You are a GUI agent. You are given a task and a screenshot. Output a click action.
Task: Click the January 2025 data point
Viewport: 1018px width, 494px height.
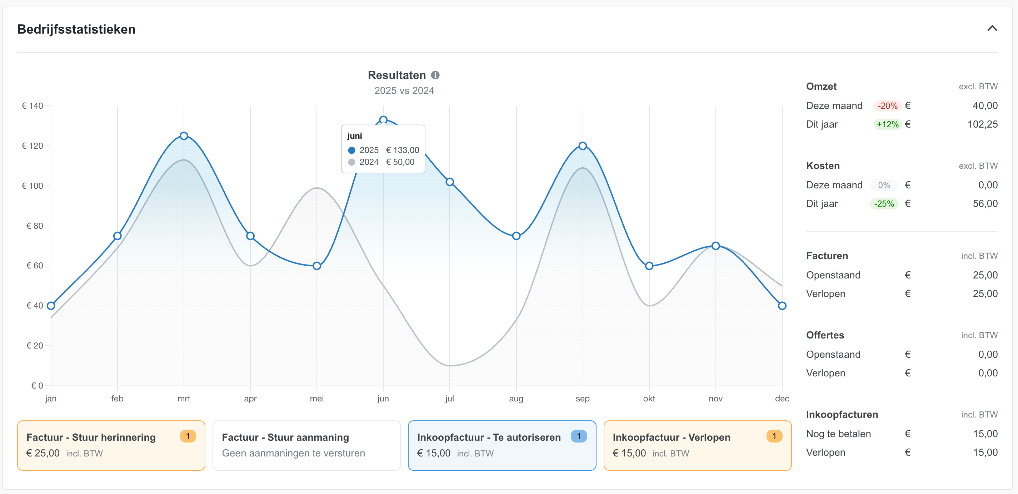tap(51, 306)
